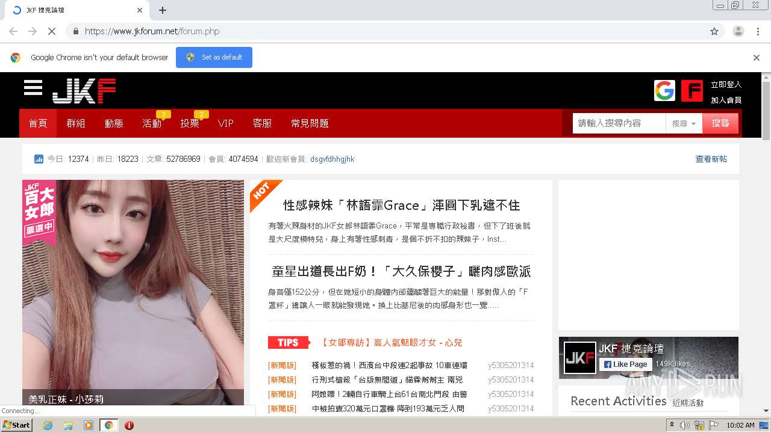Open Internet Explorer from the taskbar
The height and width of the screenshot is (433, 771).
(x=48, y=425)
